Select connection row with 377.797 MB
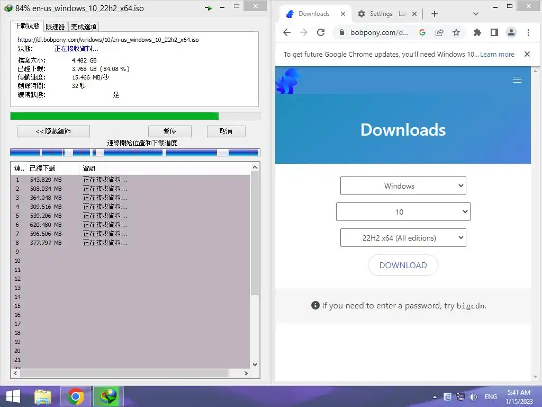The width and height of the screenshot is (542, 407). pos(131,243)
